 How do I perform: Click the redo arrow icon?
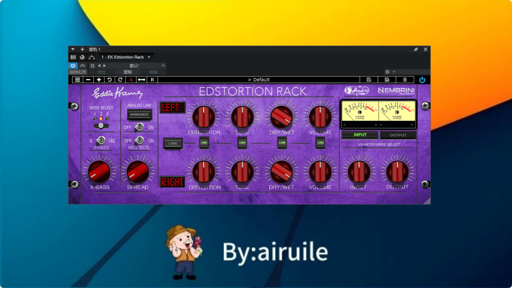click(x=120, y=79)
